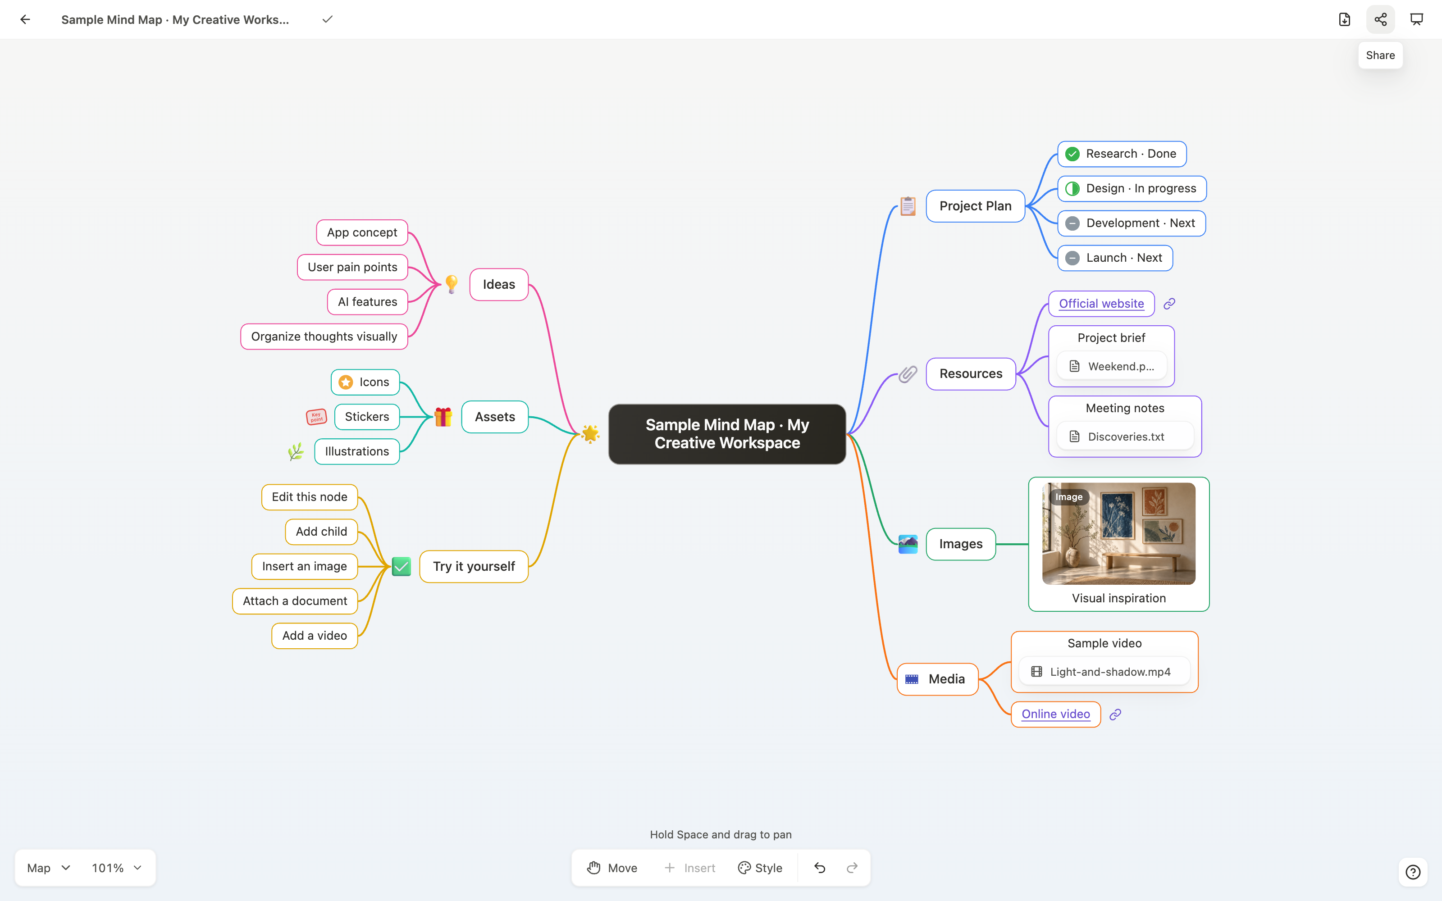Open the Style panel
Viewport: 1442px width, 901px height.
tap(760, 868)
